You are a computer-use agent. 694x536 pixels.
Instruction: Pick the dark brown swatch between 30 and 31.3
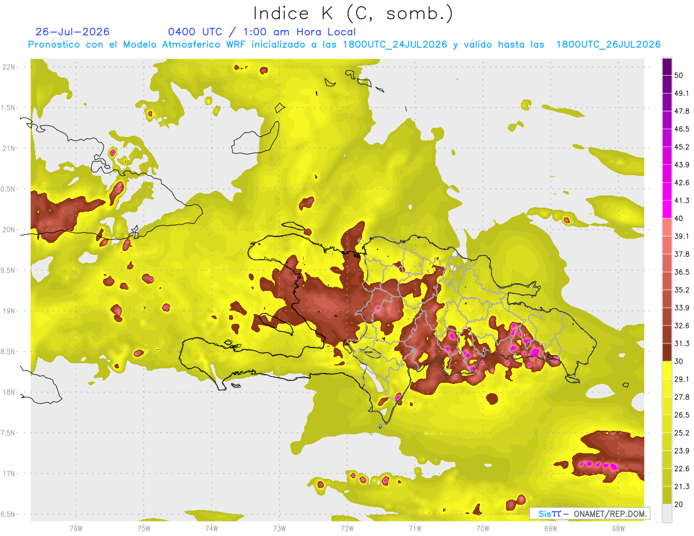[667, 352]
